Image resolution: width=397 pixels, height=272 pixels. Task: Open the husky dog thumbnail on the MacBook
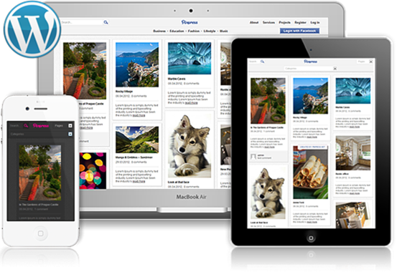[190, 145]
